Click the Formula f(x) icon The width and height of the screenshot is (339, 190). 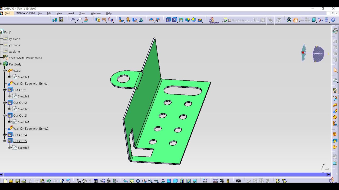(x=78, y=181)
